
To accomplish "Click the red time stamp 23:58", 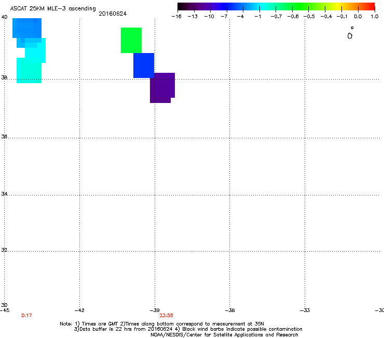I will click(166, 316).
